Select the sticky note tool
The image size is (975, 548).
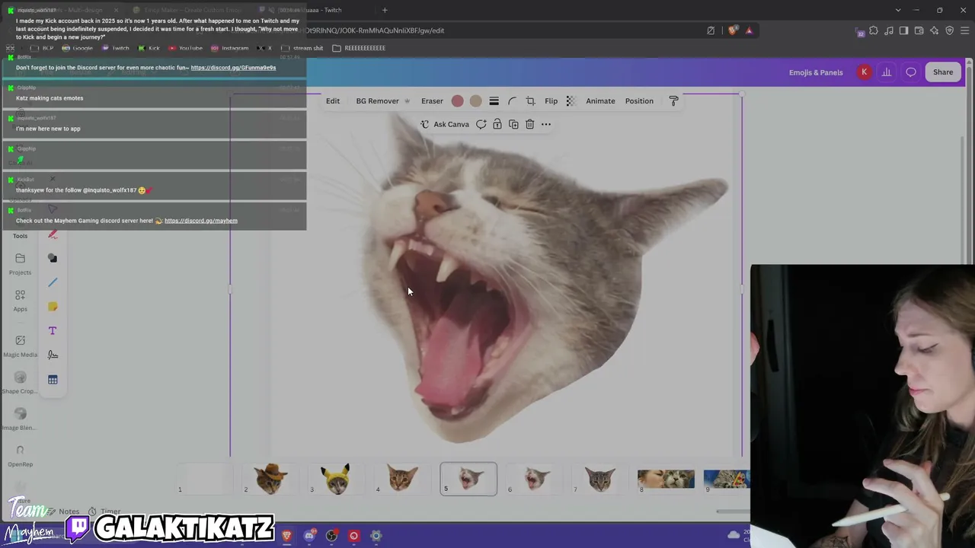coord(53,307)
